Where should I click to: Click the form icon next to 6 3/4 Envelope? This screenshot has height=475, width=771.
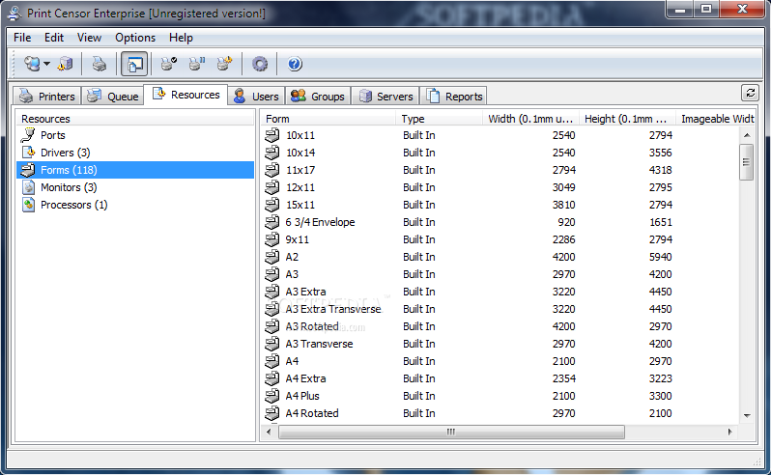(x=272, y=222)
